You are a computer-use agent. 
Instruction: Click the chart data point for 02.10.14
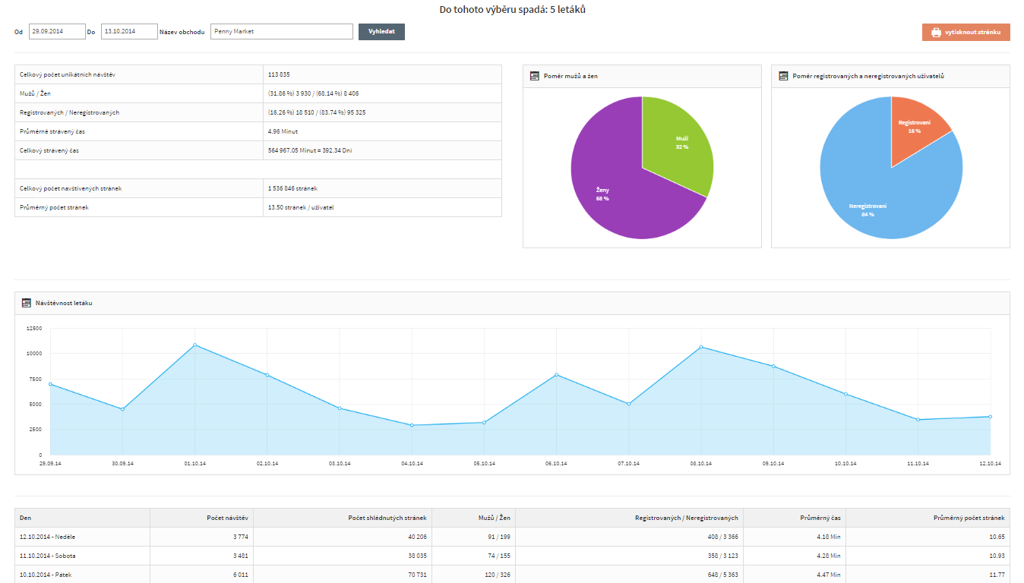267,375
